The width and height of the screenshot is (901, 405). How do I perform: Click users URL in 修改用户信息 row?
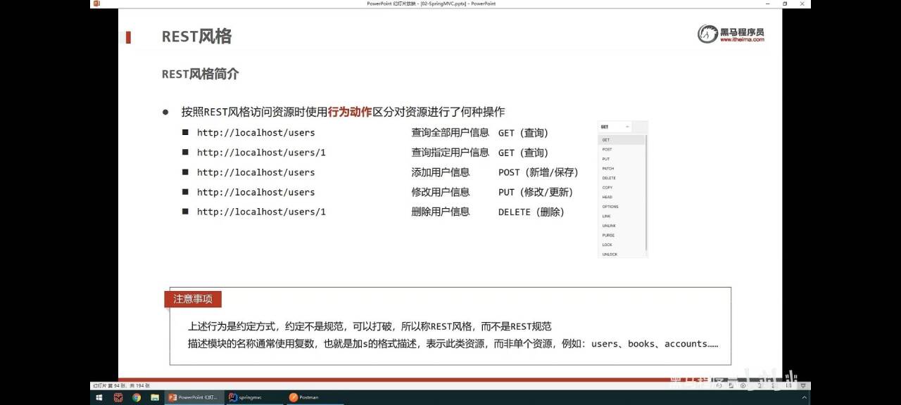click(256, 192)
